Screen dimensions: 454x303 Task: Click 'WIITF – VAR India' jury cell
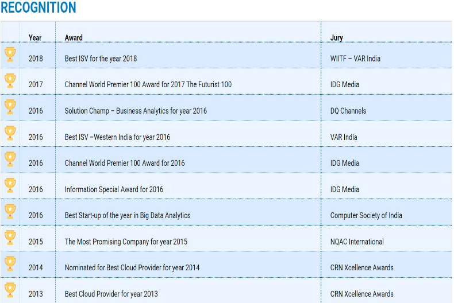point(355,59)
